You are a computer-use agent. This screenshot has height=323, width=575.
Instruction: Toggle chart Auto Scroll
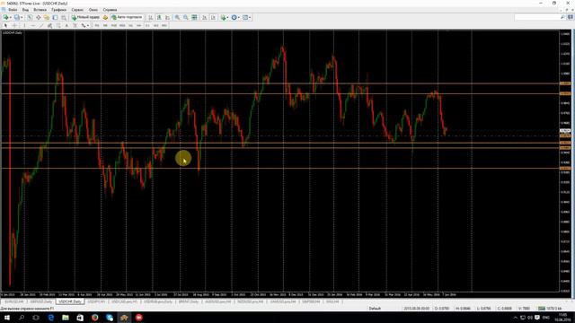point(205,17)
